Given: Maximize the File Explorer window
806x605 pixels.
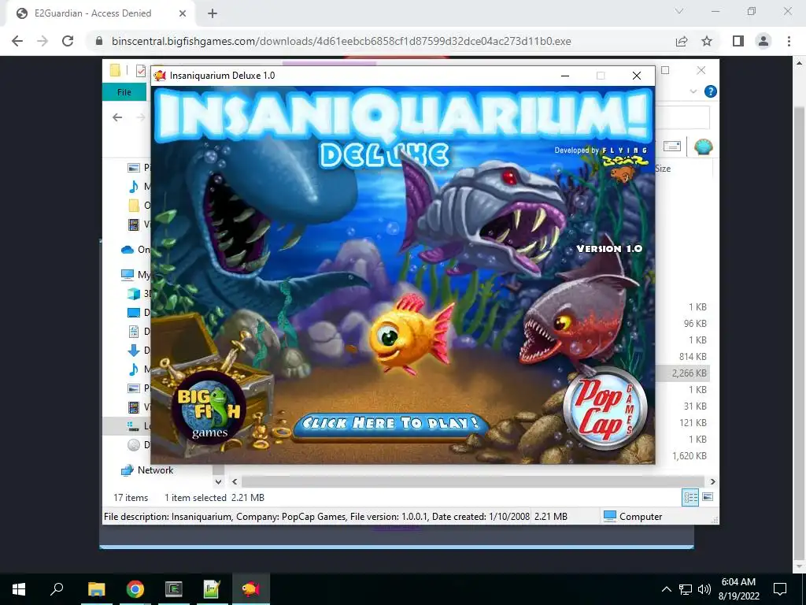Looking at the screenshot, I should tap(665, 70).
